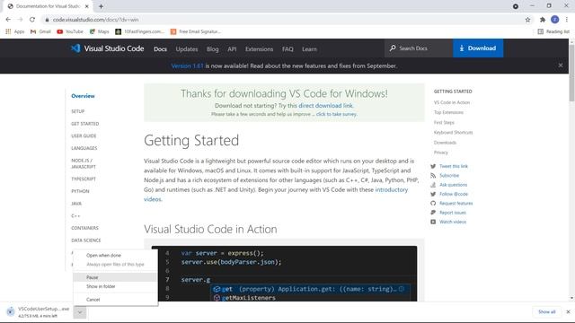This screenshot has width=575, height=323.
Task: Expand the LANGUAGES docs section
Action: (x=84, y=148)
